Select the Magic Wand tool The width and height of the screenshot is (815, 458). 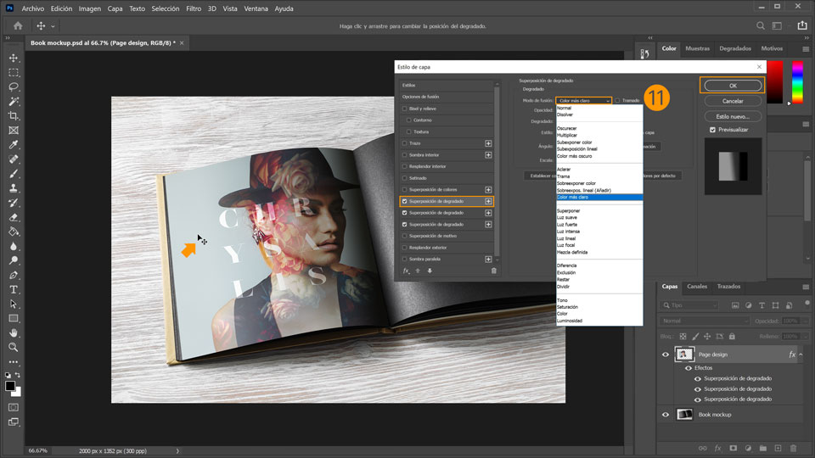[x=14, y=101]
